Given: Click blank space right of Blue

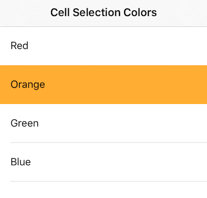Looking at the screenshot, I should tap(119, 162).
